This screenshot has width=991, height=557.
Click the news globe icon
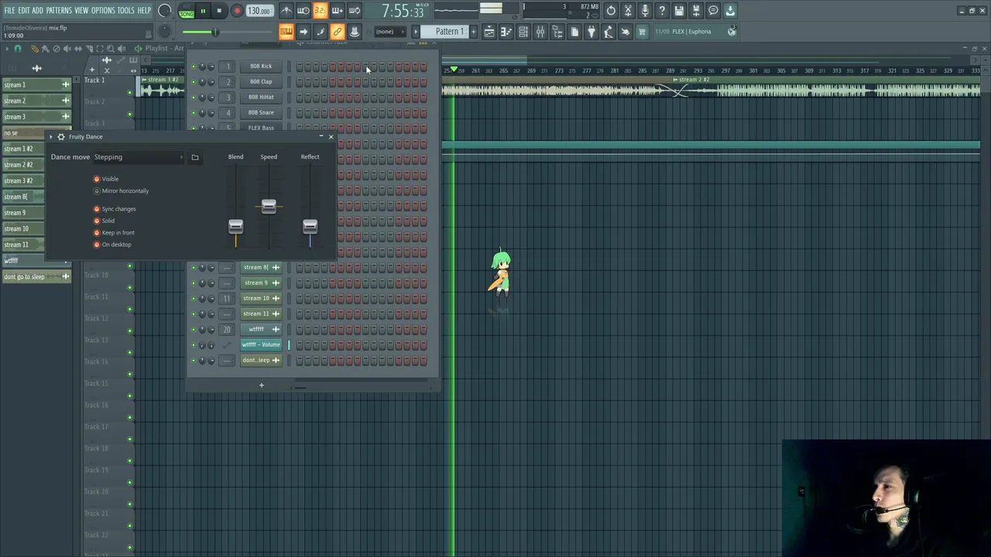coord(732,32)
